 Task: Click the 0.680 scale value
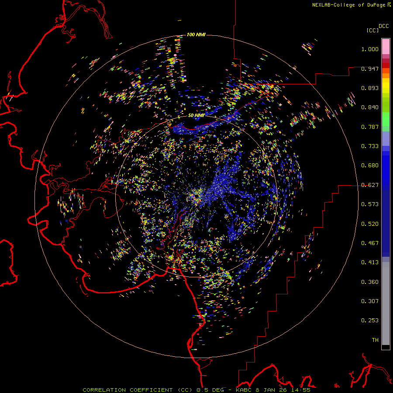(x=370, y=165)
